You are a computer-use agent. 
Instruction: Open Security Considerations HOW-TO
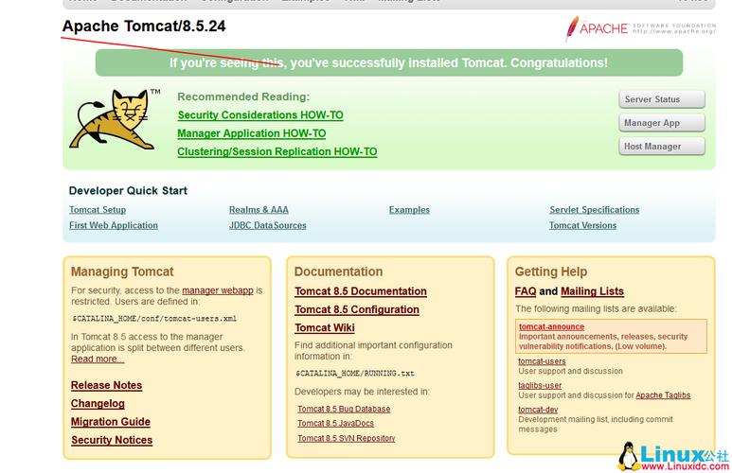(260, 115)
